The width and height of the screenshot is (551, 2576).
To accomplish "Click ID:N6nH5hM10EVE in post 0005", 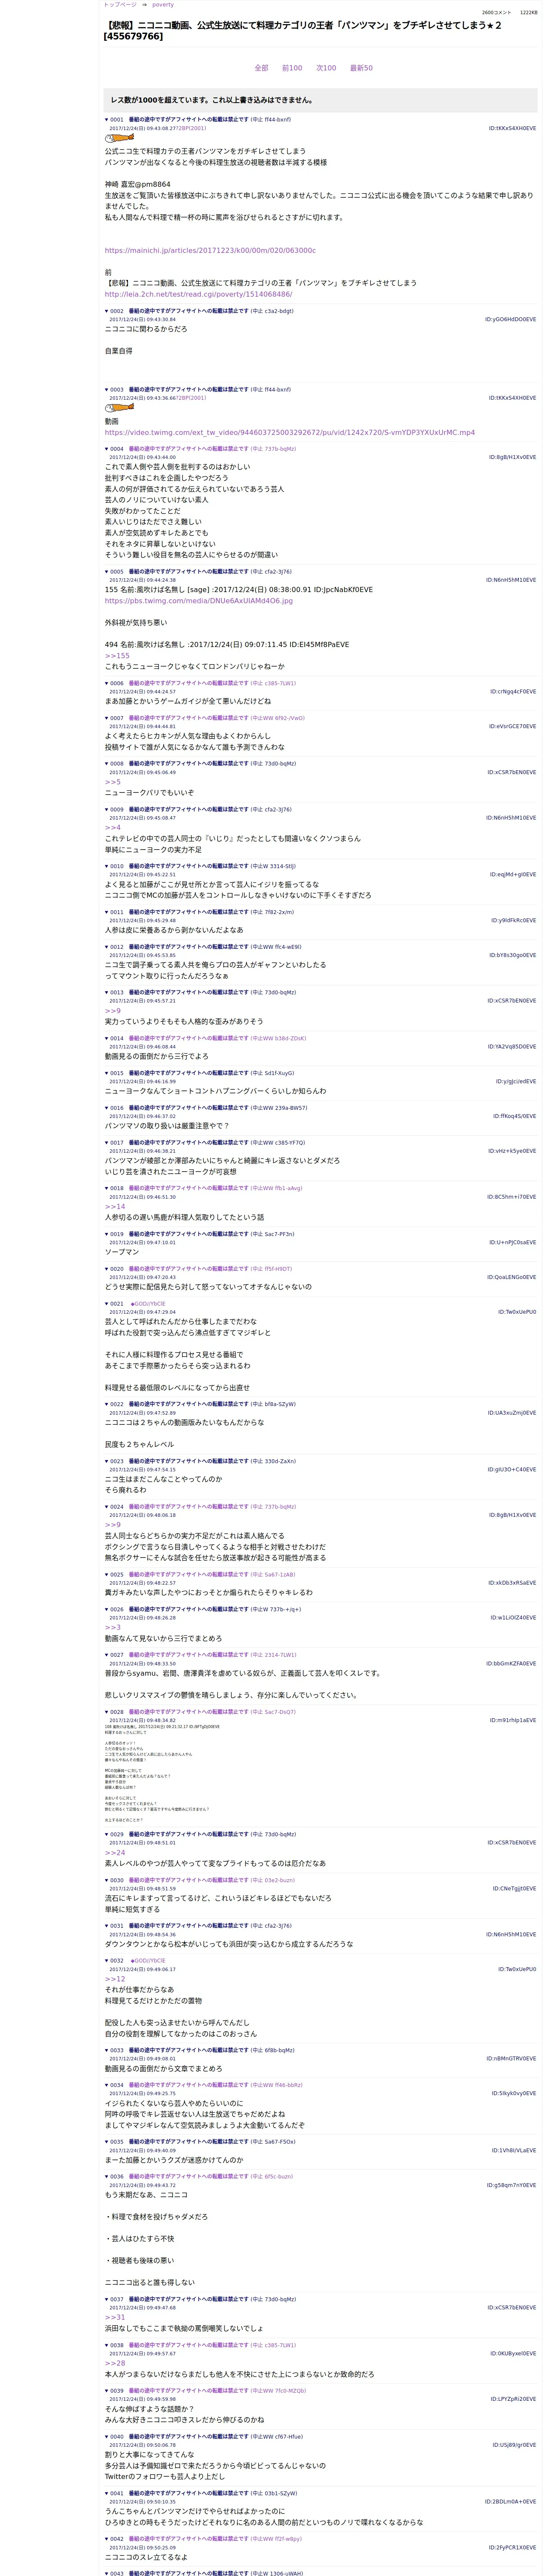I will [511, 580].
